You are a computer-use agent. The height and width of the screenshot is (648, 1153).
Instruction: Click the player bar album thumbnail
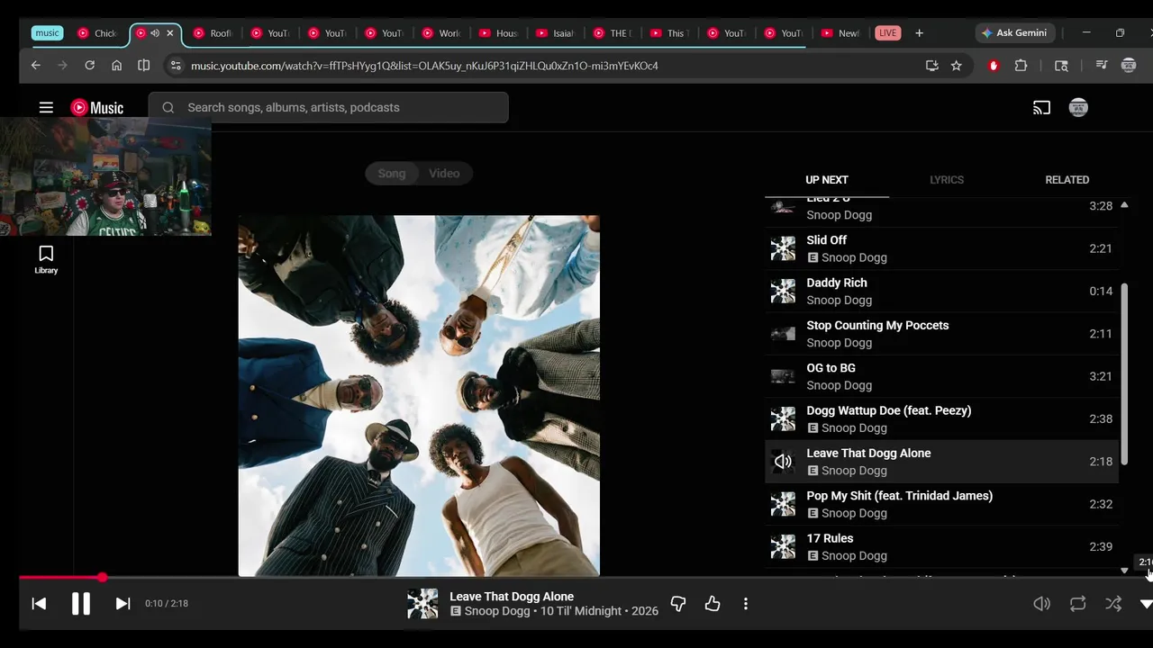(422, 604)
